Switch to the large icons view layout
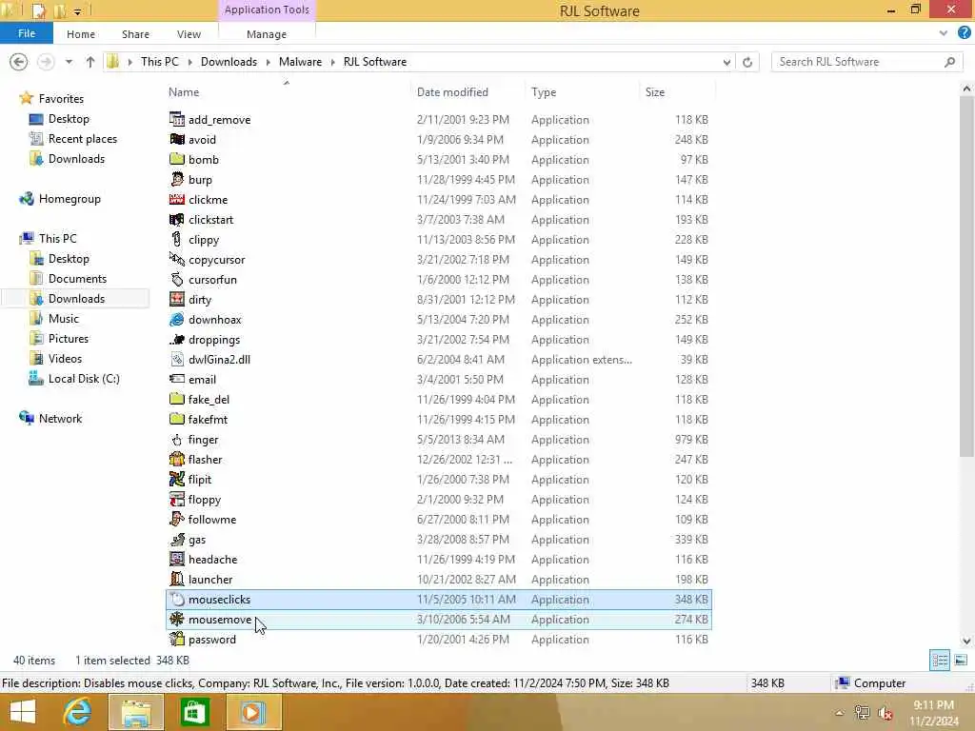This screenshot has height=731, width=975. 961,661
